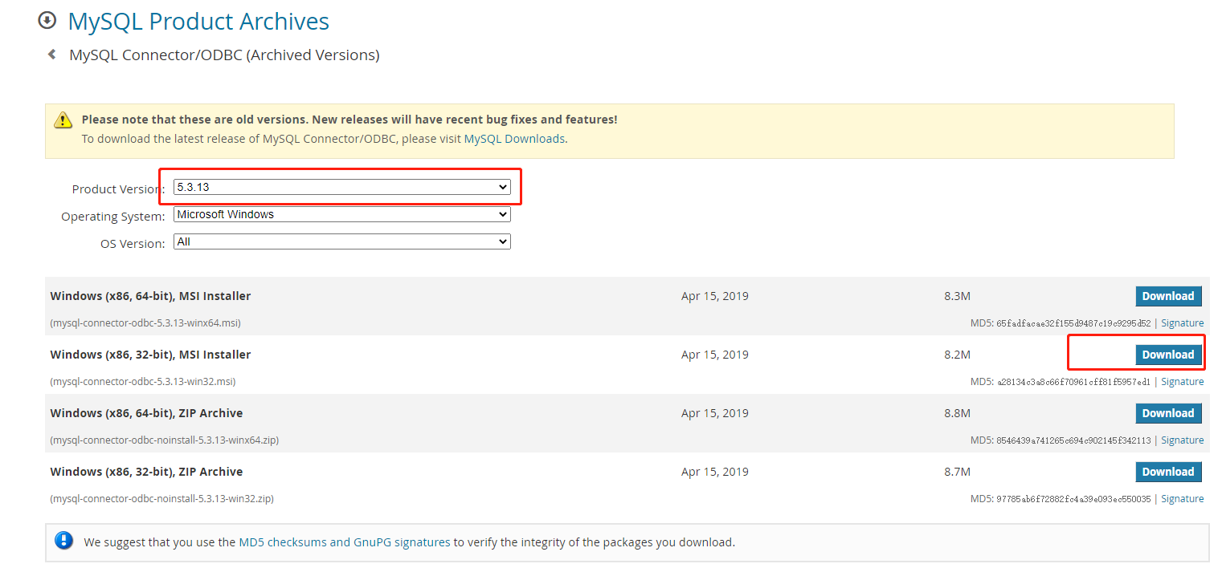Click Windows (x86, 64-bit), ZIP Archive title
Screen dimensions: 1218x572
pos(146,413)
